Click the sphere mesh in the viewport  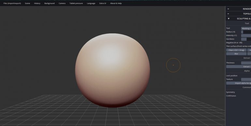click(112, 70)
